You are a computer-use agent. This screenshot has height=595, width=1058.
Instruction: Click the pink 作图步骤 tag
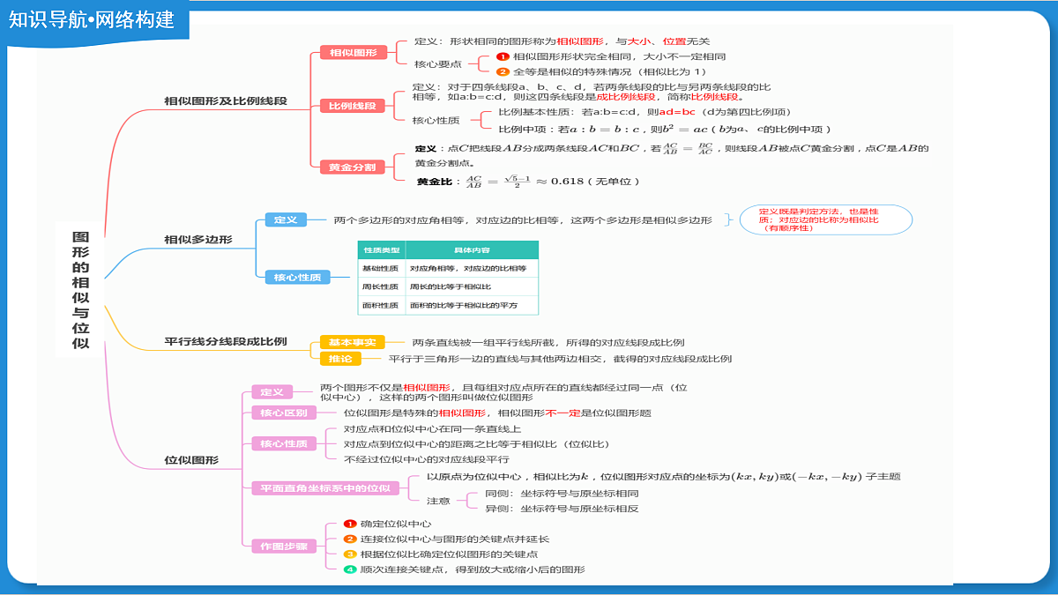[284, 547]
